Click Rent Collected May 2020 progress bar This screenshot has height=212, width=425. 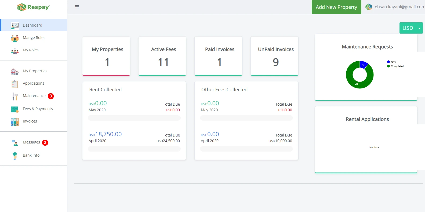(134, 118)
